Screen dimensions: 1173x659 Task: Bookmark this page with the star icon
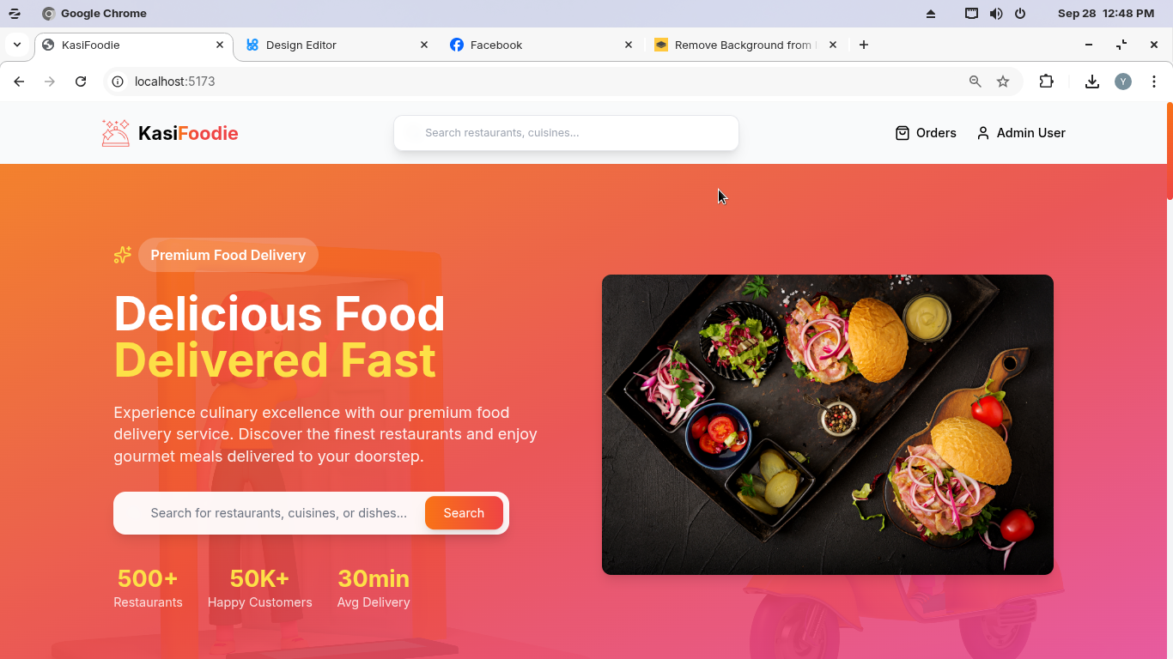pyautogui.click(x=1003, y=82)
